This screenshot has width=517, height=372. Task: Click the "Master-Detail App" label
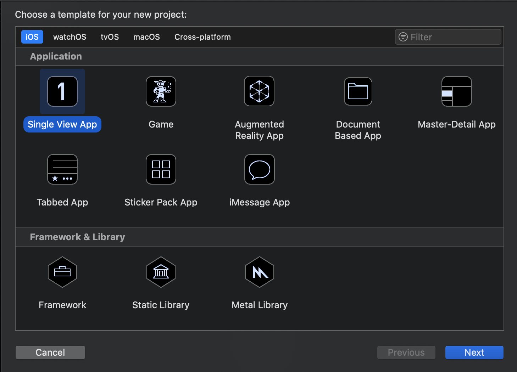457,124
